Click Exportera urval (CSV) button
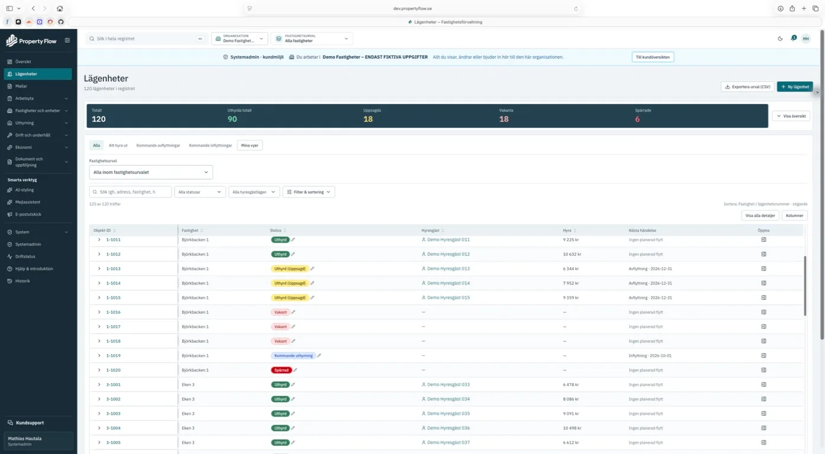The height and width of the screenshot is (454, 825). [x=748, y=87]
